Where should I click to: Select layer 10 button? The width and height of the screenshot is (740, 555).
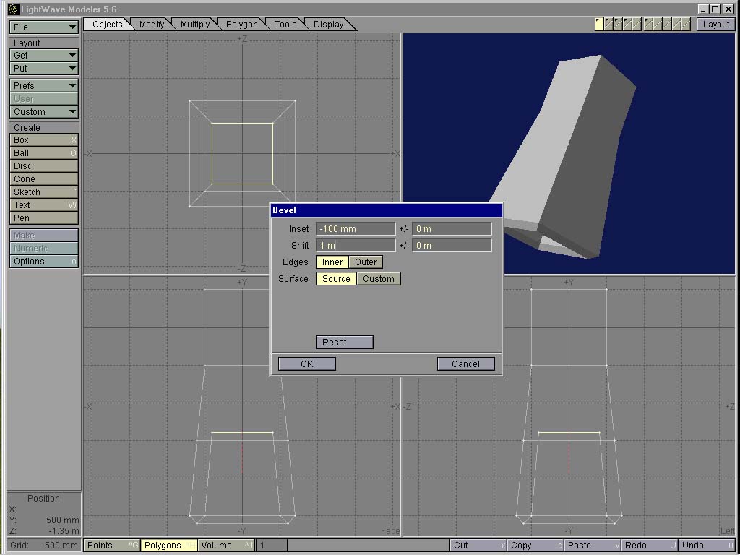[687, 24]
